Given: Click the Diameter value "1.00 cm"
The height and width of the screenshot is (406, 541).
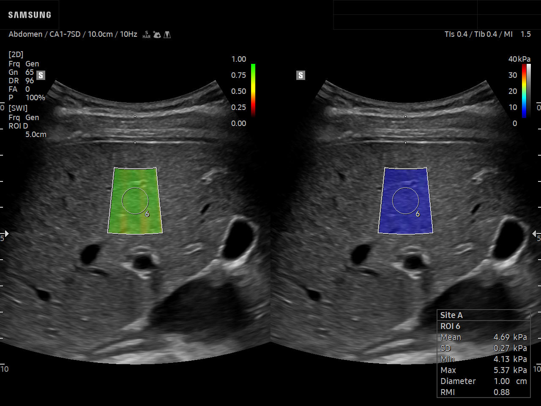Looking at the screenshot, I should point(510,381).
